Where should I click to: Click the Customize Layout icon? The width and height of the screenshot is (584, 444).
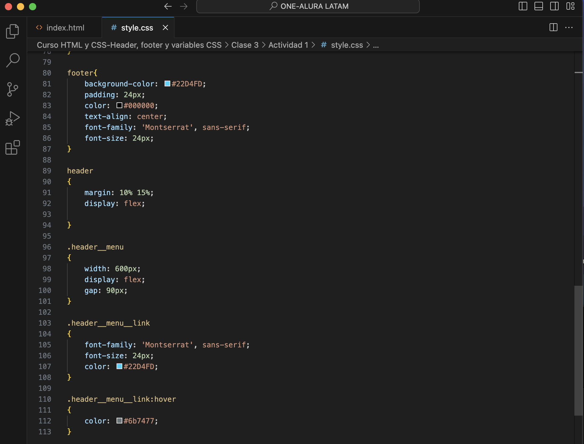click(570, 6)
